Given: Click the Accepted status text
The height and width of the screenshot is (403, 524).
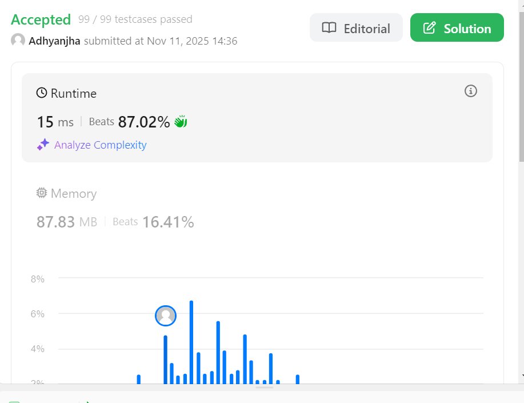Looking at the screenshot, I should [41, 20].
